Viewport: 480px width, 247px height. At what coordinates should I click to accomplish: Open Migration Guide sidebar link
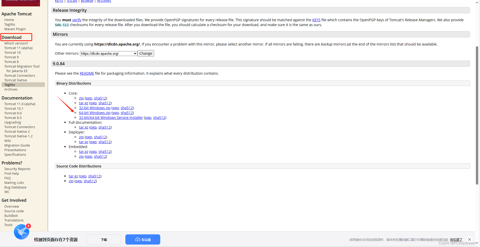17,145
